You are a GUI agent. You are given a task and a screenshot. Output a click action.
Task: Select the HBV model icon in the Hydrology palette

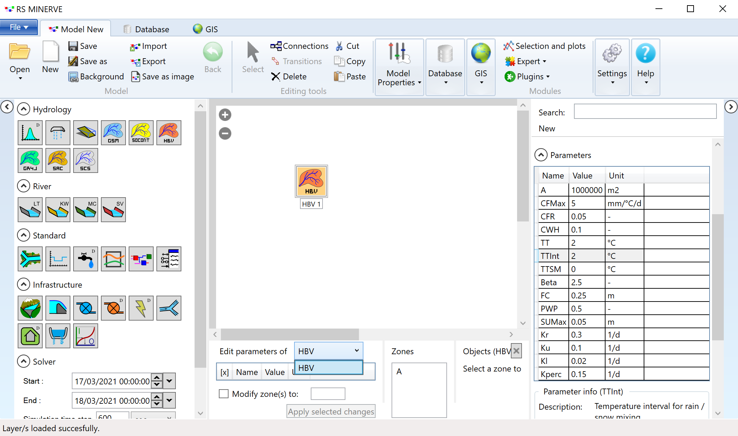169,133
